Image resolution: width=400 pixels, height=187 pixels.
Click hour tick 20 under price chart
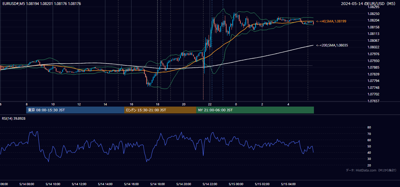(x=184, y=104)
